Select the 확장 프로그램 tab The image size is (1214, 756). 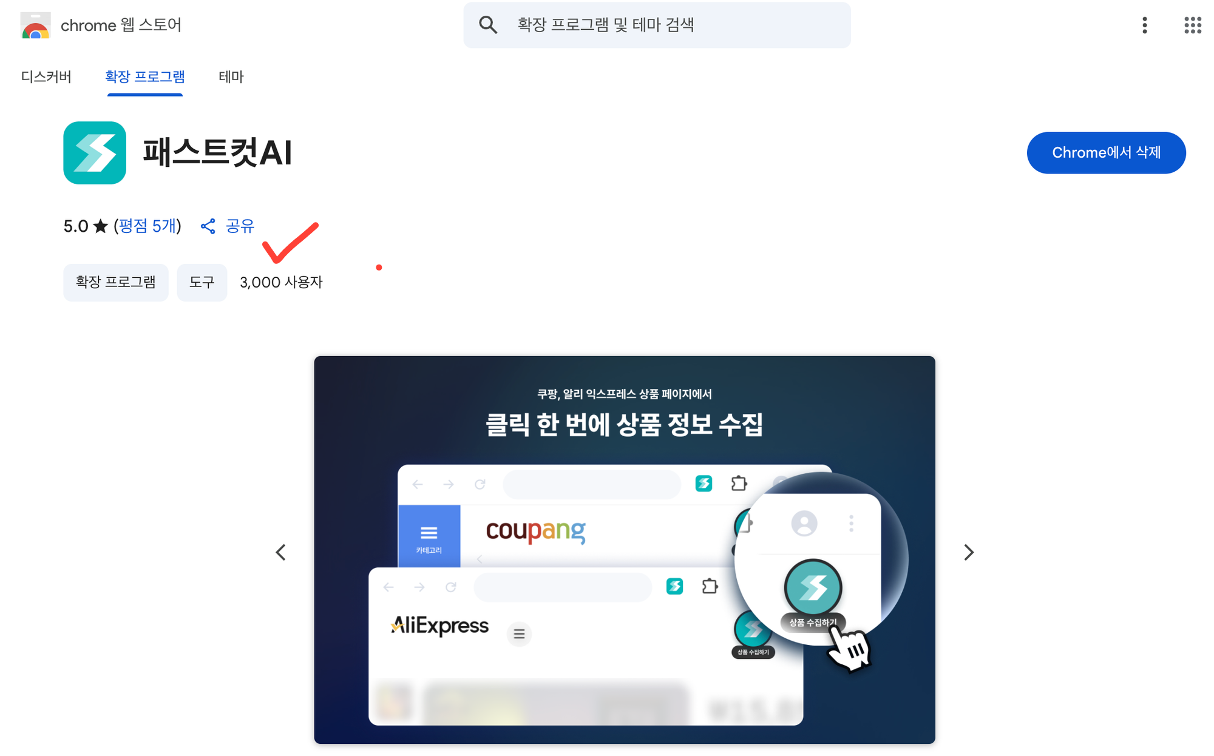point(145,77)
